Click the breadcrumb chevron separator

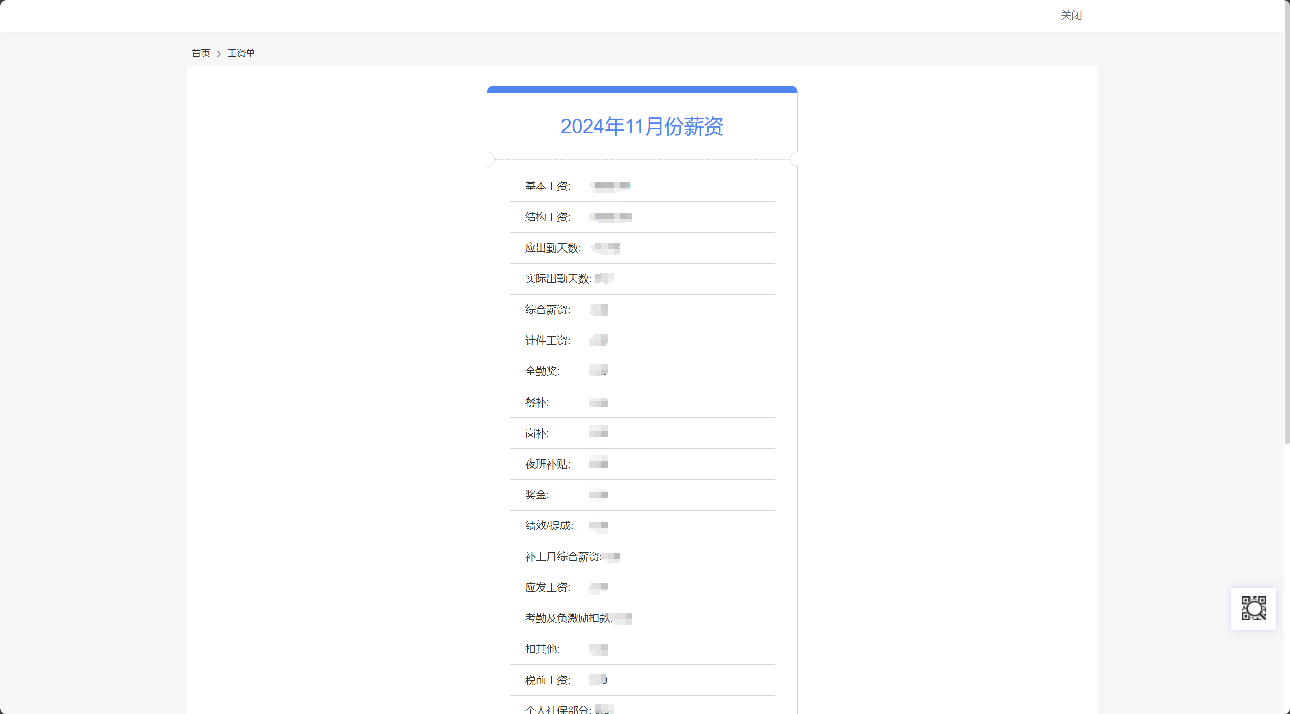tap(219, 54)
